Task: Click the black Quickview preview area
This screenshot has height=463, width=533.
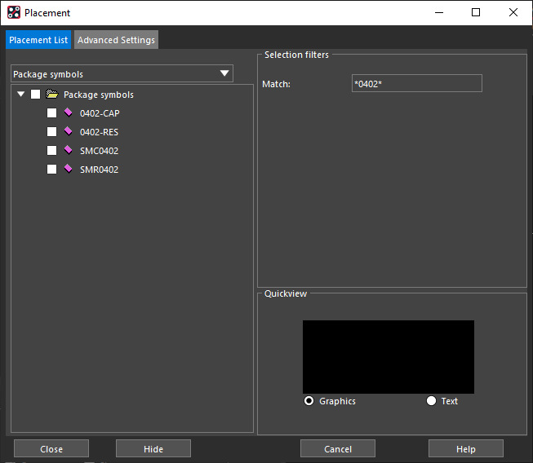Action: point(389,357)
